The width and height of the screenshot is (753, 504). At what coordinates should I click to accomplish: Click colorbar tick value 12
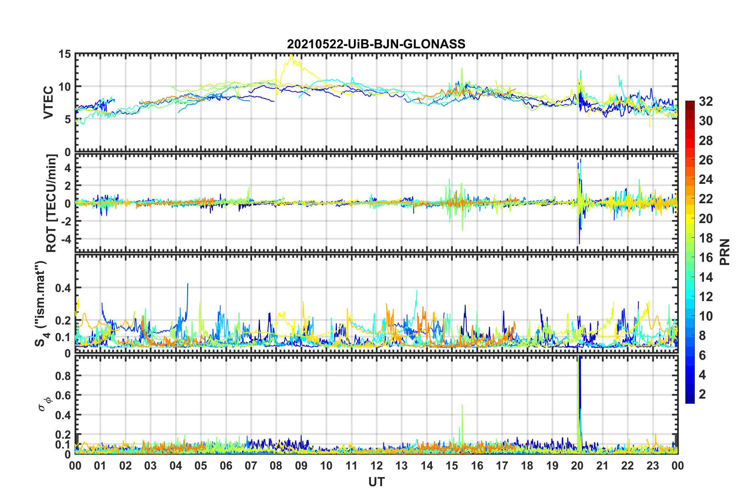point(705,296)
